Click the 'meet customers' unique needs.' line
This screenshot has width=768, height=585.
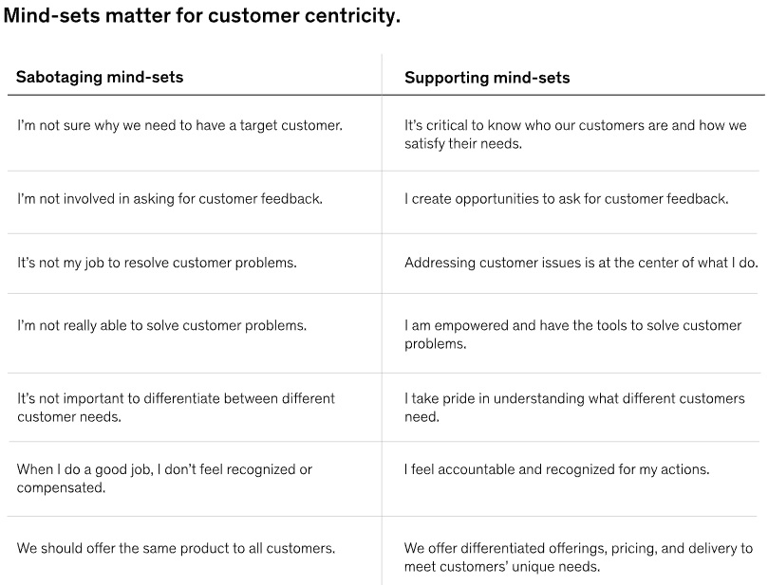501,566
